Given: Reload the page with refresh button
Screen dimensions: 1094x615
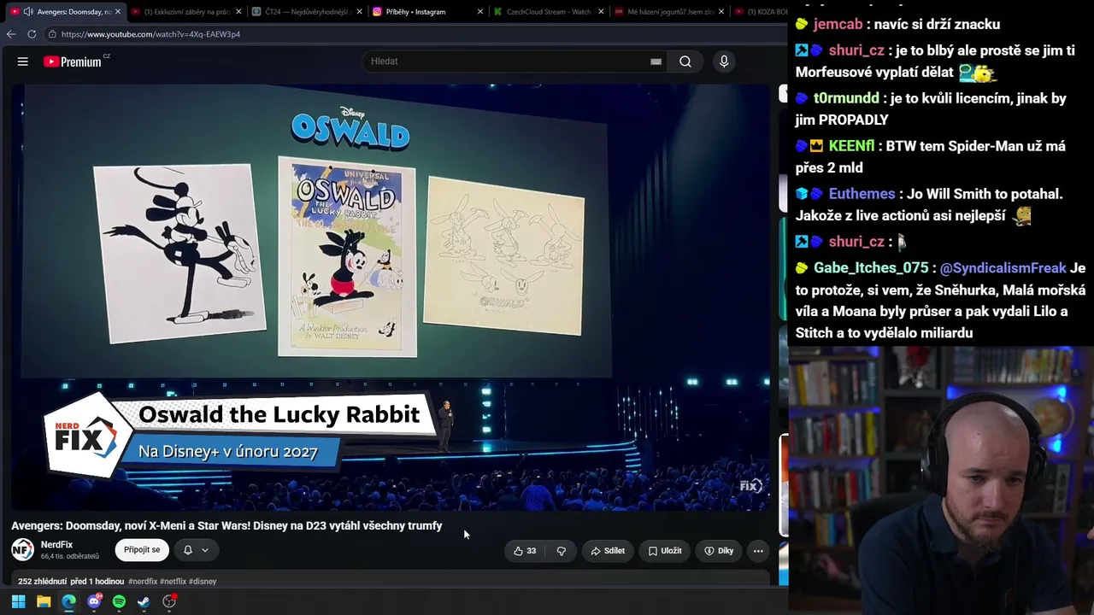Looking at the screenshot, I should pos(32,34).
